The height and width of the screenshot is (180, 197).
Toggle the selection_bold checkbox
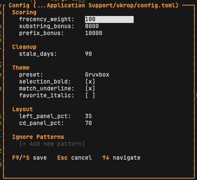[90, 82]
